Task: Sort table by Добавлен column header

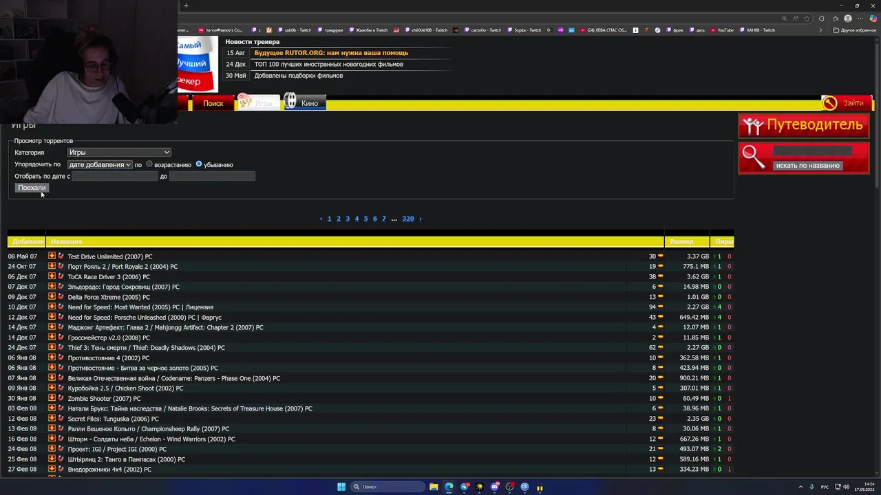Action: (27, 241)
